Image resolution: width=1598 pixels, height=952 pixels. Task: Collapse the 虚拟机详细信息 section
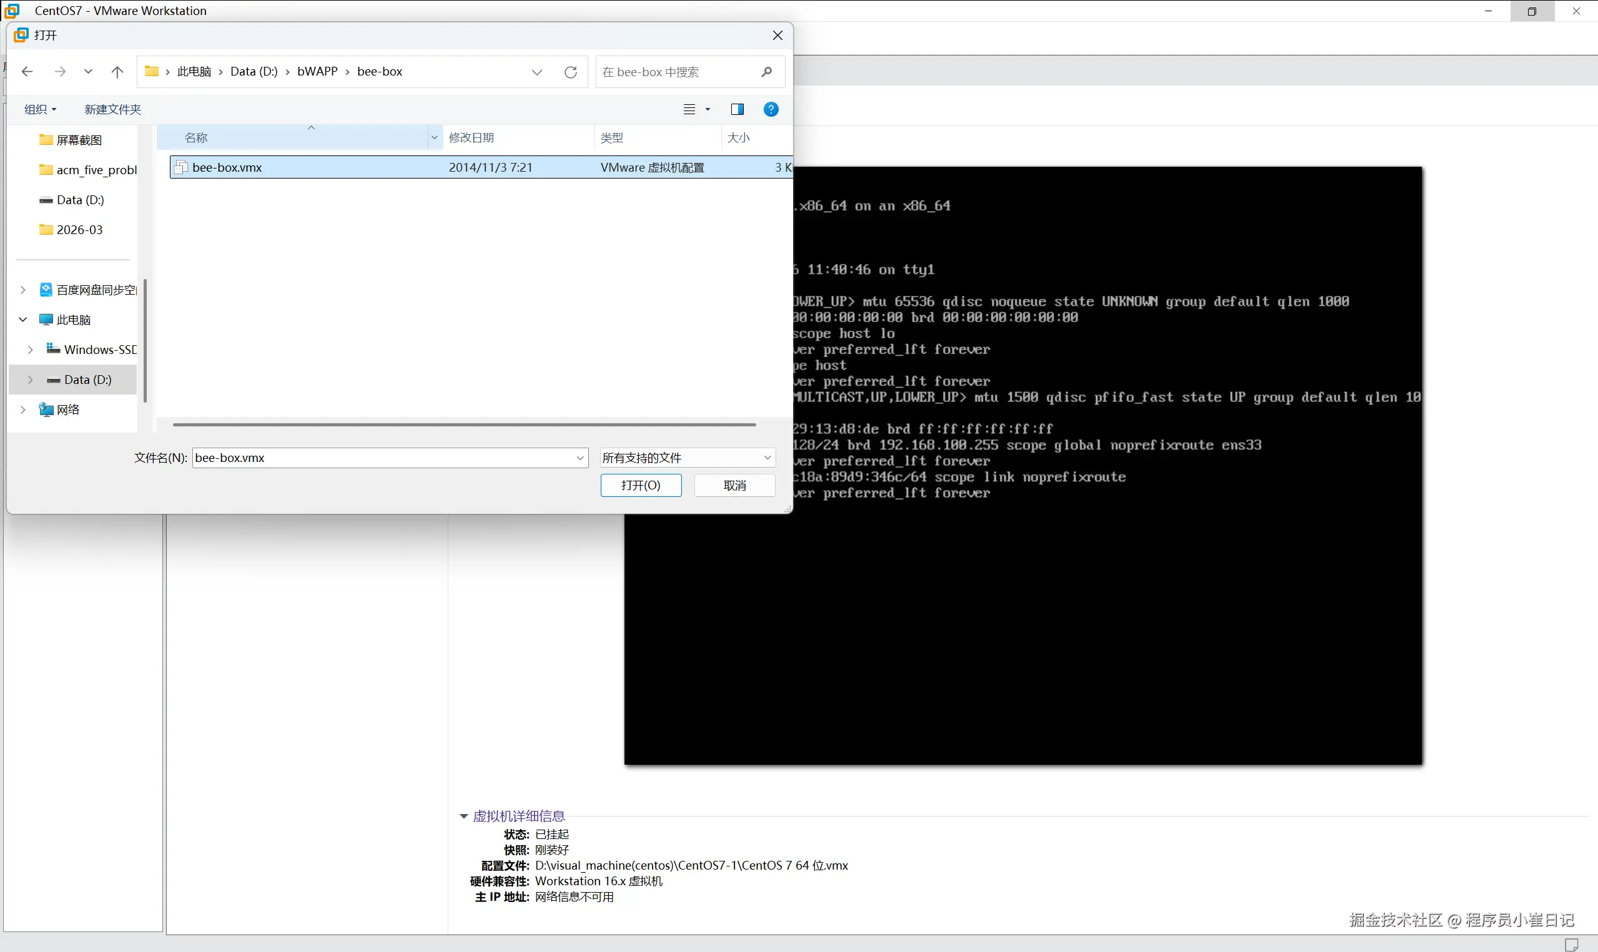(463, 816)
